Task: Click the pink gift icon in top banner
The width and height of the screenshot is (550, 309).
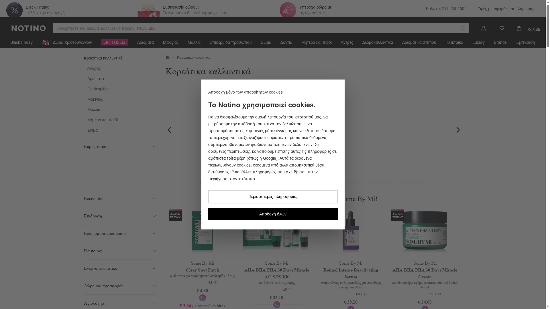Action: pyautogui.click(x=288, y=10)
